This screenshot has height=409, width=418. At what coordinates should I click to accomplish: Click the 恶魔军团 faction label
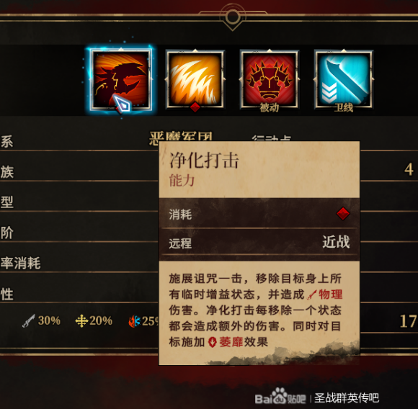pos(181,137)
